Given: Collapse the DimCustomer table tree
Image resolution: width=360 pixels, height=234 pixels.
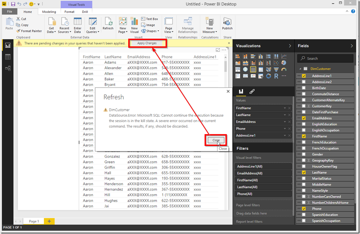Looking at the screenshot, I should [300, 69].
